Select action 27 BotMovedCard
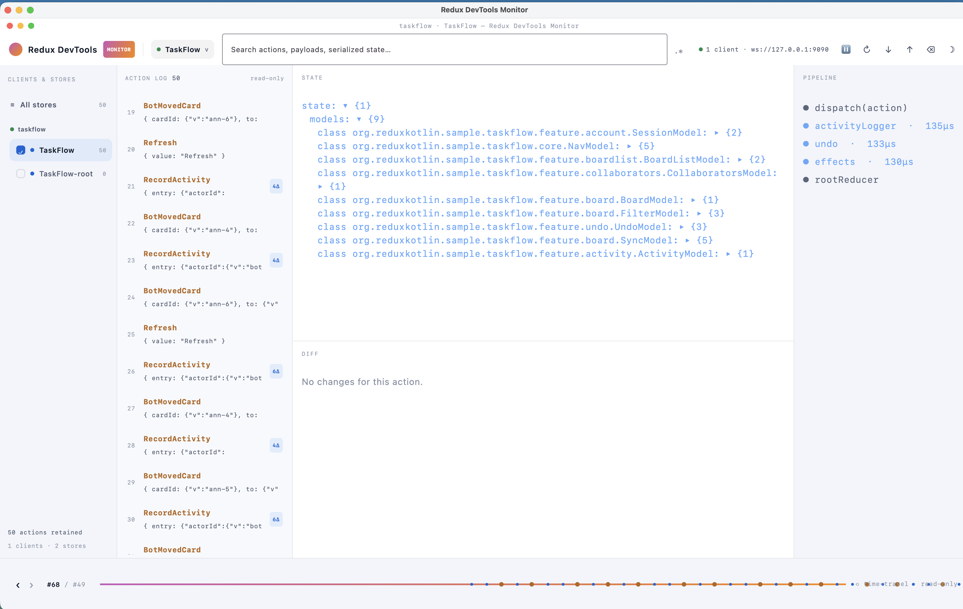 [x=205, y=408]
